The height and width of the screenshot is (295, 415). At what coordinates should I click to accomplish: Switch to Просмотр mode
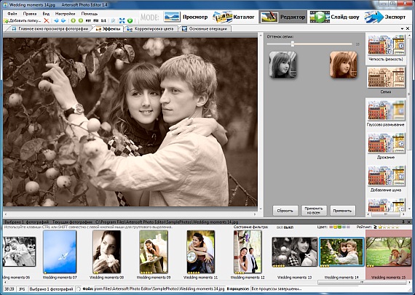(186, 17)
